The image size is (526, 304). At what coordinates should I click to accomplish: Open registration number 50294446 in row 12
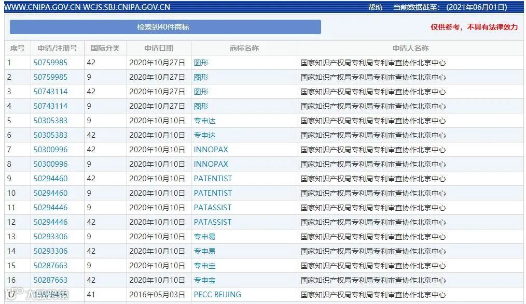tap(50, 222)
